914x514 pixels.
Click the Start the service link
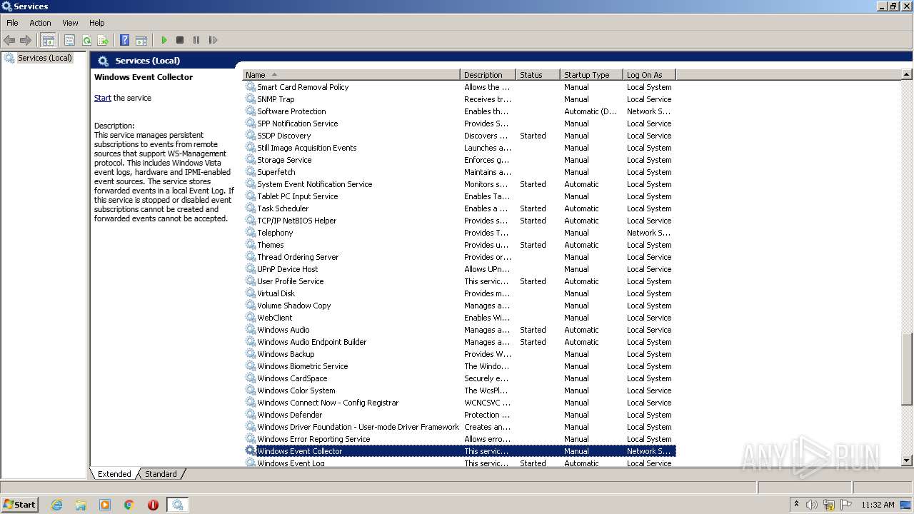tap(102, 98)
